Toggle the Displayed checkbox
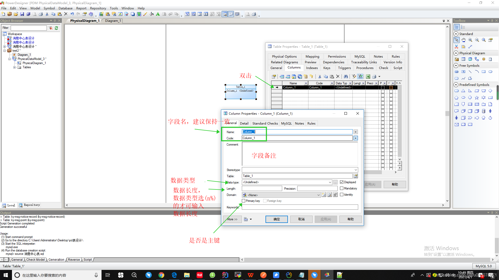499x280 pixels. [x=342, y=182]
